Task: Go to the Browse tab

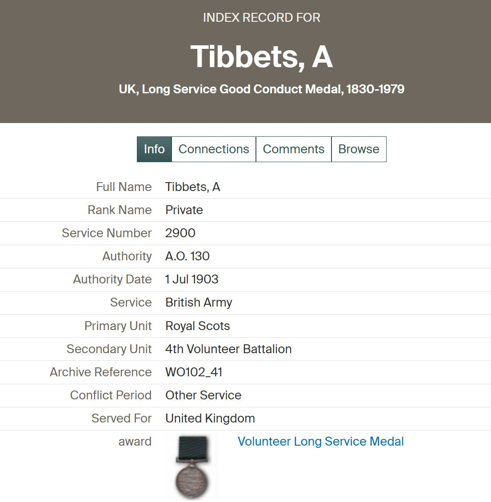Action: tap(359, 149)
